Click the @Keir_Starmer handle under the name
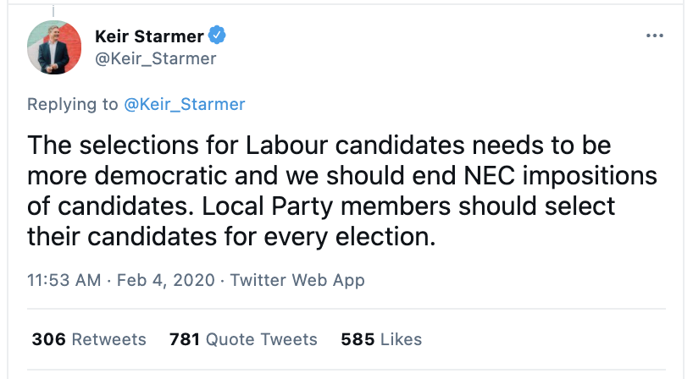This screenshot has width=693, height=379. (x=155, y=58)
